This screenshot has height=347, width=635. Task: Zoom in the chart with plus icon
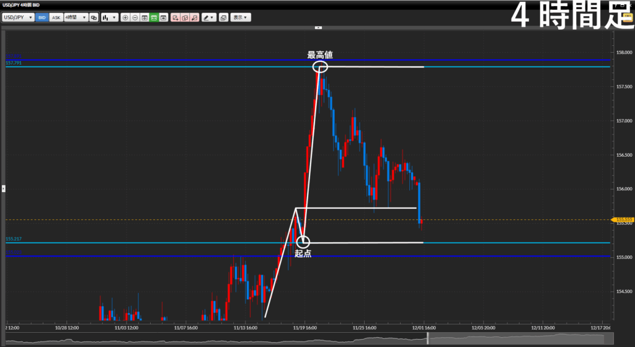pos(126,17)
